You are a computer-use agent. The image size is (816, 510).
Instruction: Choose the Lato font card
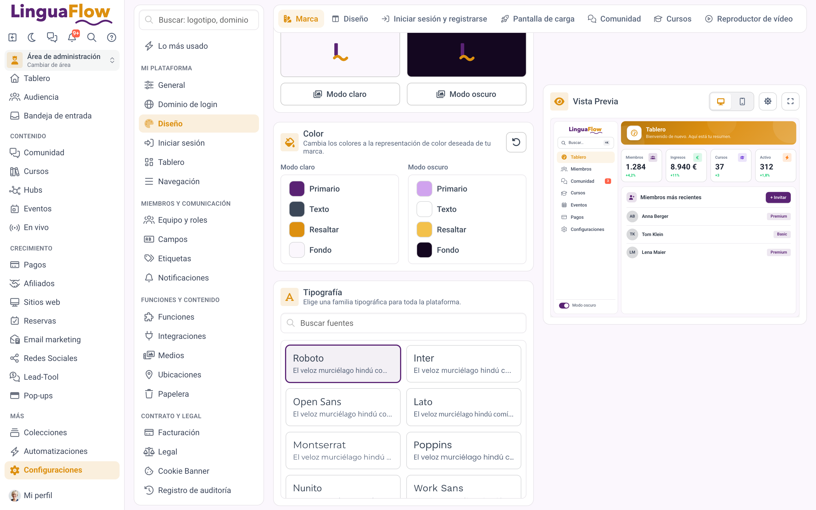click(x=464, y=407)
